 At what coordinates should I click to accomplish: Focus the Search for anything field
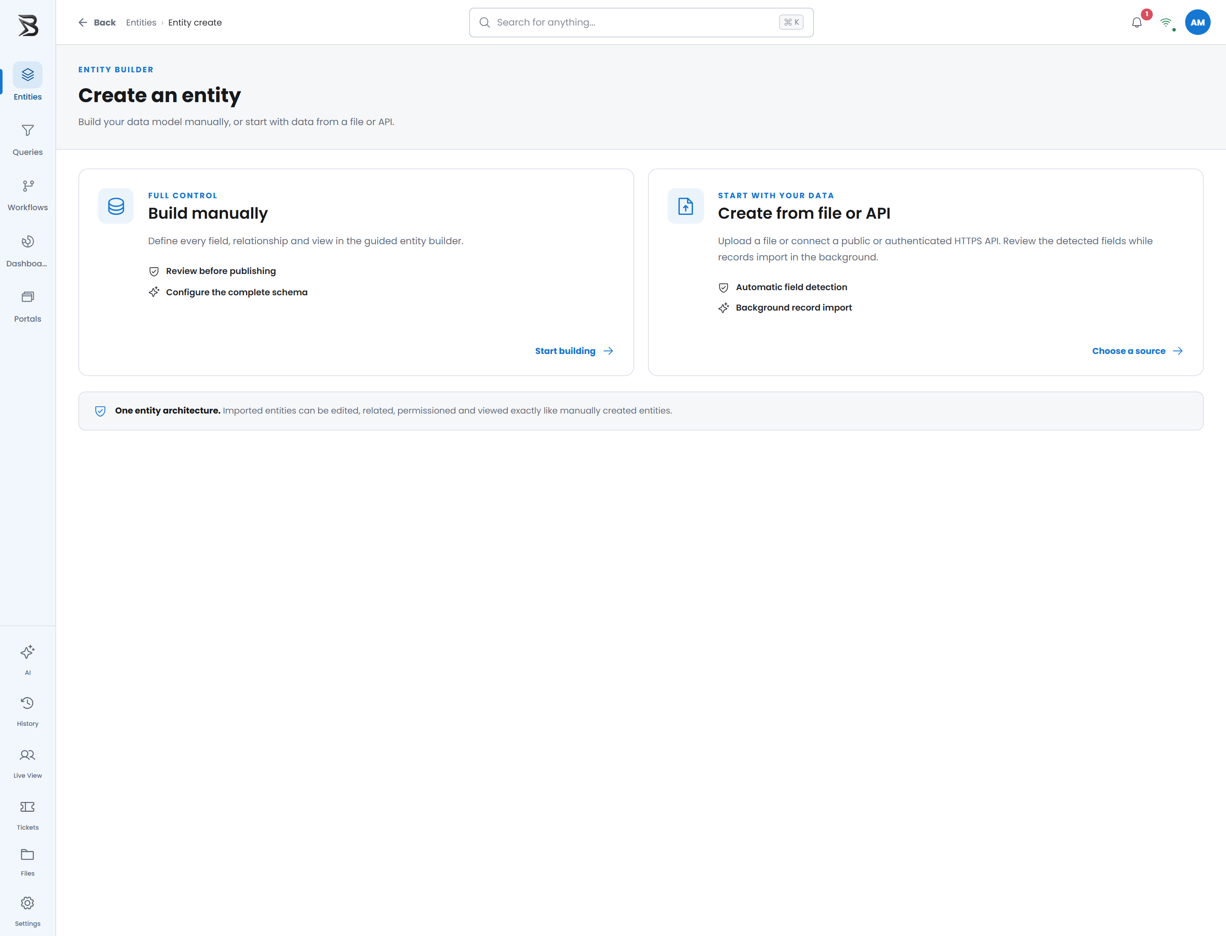tap(641, 22)
